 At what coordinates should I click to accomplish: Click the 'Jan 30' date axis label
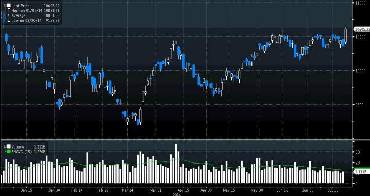click(x=55, y=190)
